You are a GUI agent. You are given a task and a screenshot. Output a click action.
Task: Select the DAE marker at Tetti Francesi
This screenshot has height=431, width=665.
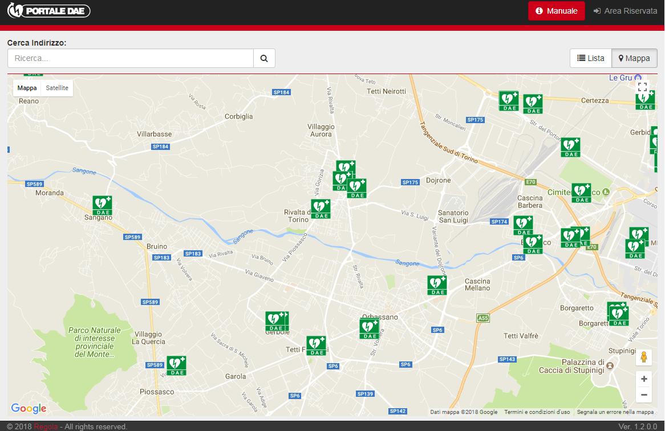coord(316,345)
